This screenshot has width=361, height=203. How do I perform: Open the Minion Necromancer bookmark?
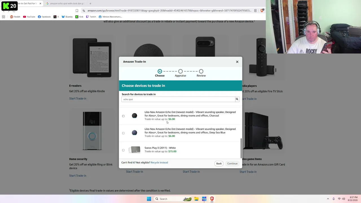click(110, 17)
